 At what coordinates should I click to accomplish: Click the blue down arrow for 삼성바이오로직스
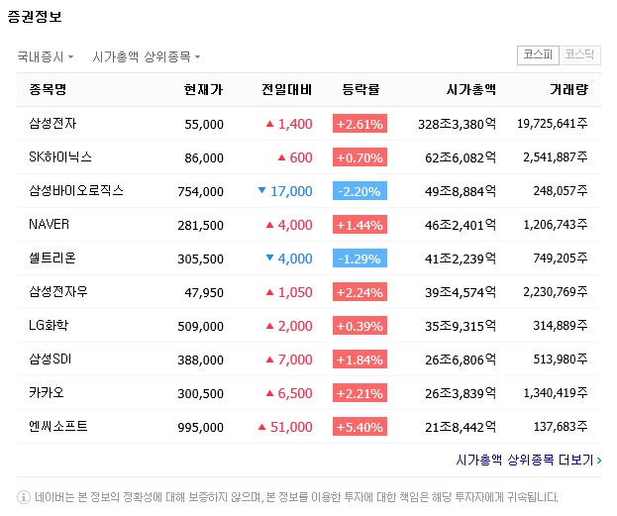(261, 190)
